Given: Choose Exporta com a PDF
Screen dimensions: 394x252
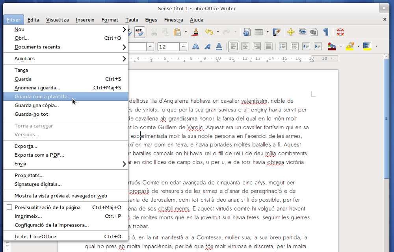Looking at the screenshot, I should 66,155.
